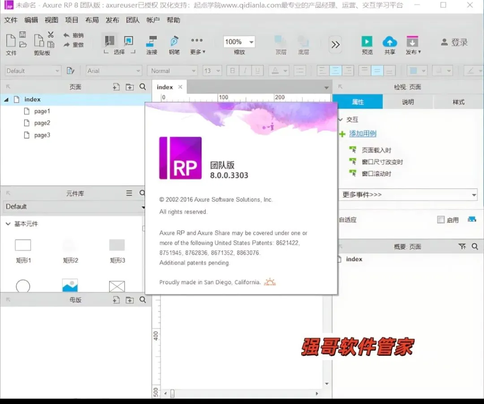Open the line color picker
This screenshot has height=404, width=484.
(474, 71)
